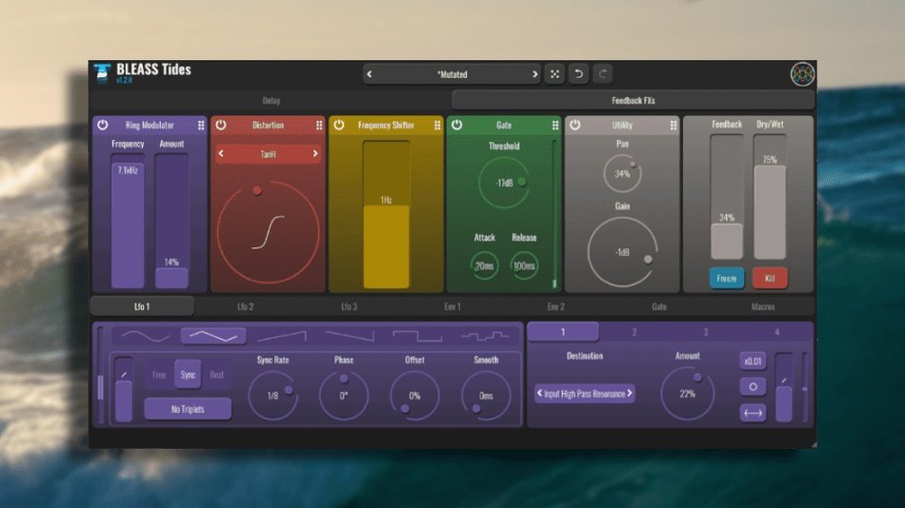Image resolution: width=905 pixels, height=508 pixels.
Task: Open the Env 1 modulator tab
Action: [452, 306]
